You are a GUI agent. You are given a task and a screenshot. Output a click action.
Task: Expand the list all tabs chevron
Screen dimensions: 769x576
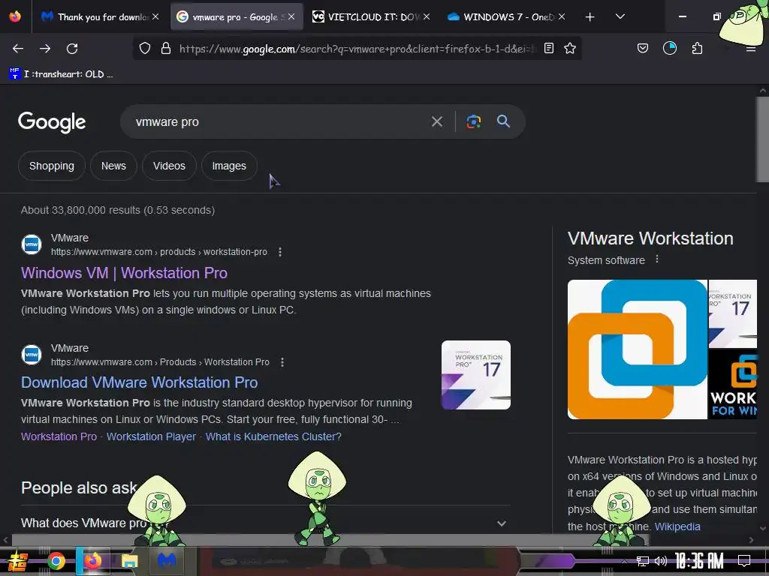click(x=620, y=16)
